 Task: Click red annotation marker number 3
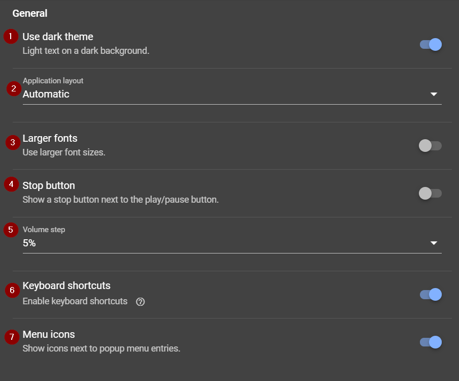tap(13, 142)
